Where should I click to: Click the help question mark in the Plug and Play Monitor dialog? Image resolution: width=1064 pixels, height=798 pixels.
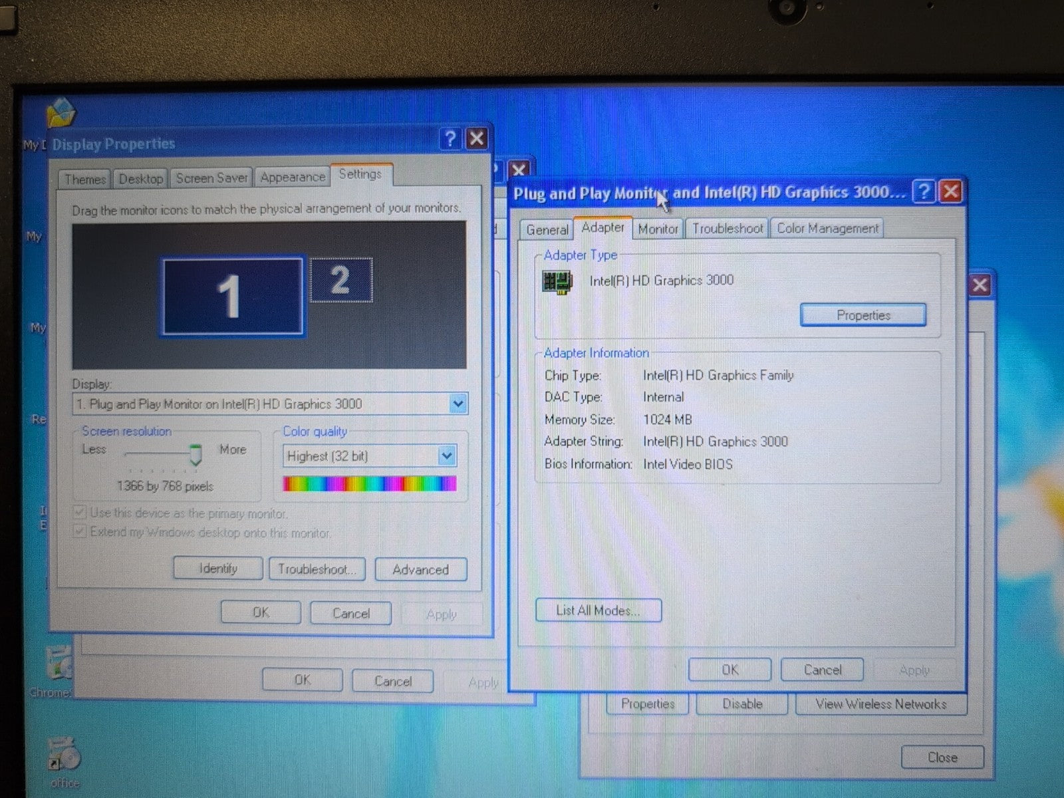pyautogui.click(x=924, y=192)
